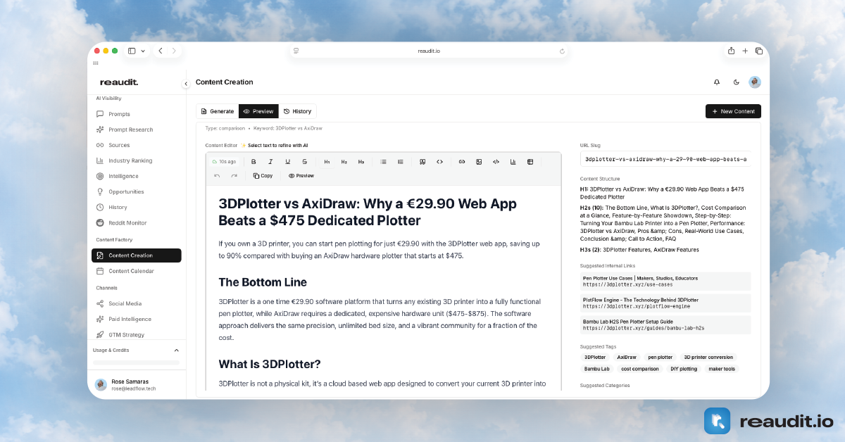Select the Bambu Lab suggested tag

point(597,369)
